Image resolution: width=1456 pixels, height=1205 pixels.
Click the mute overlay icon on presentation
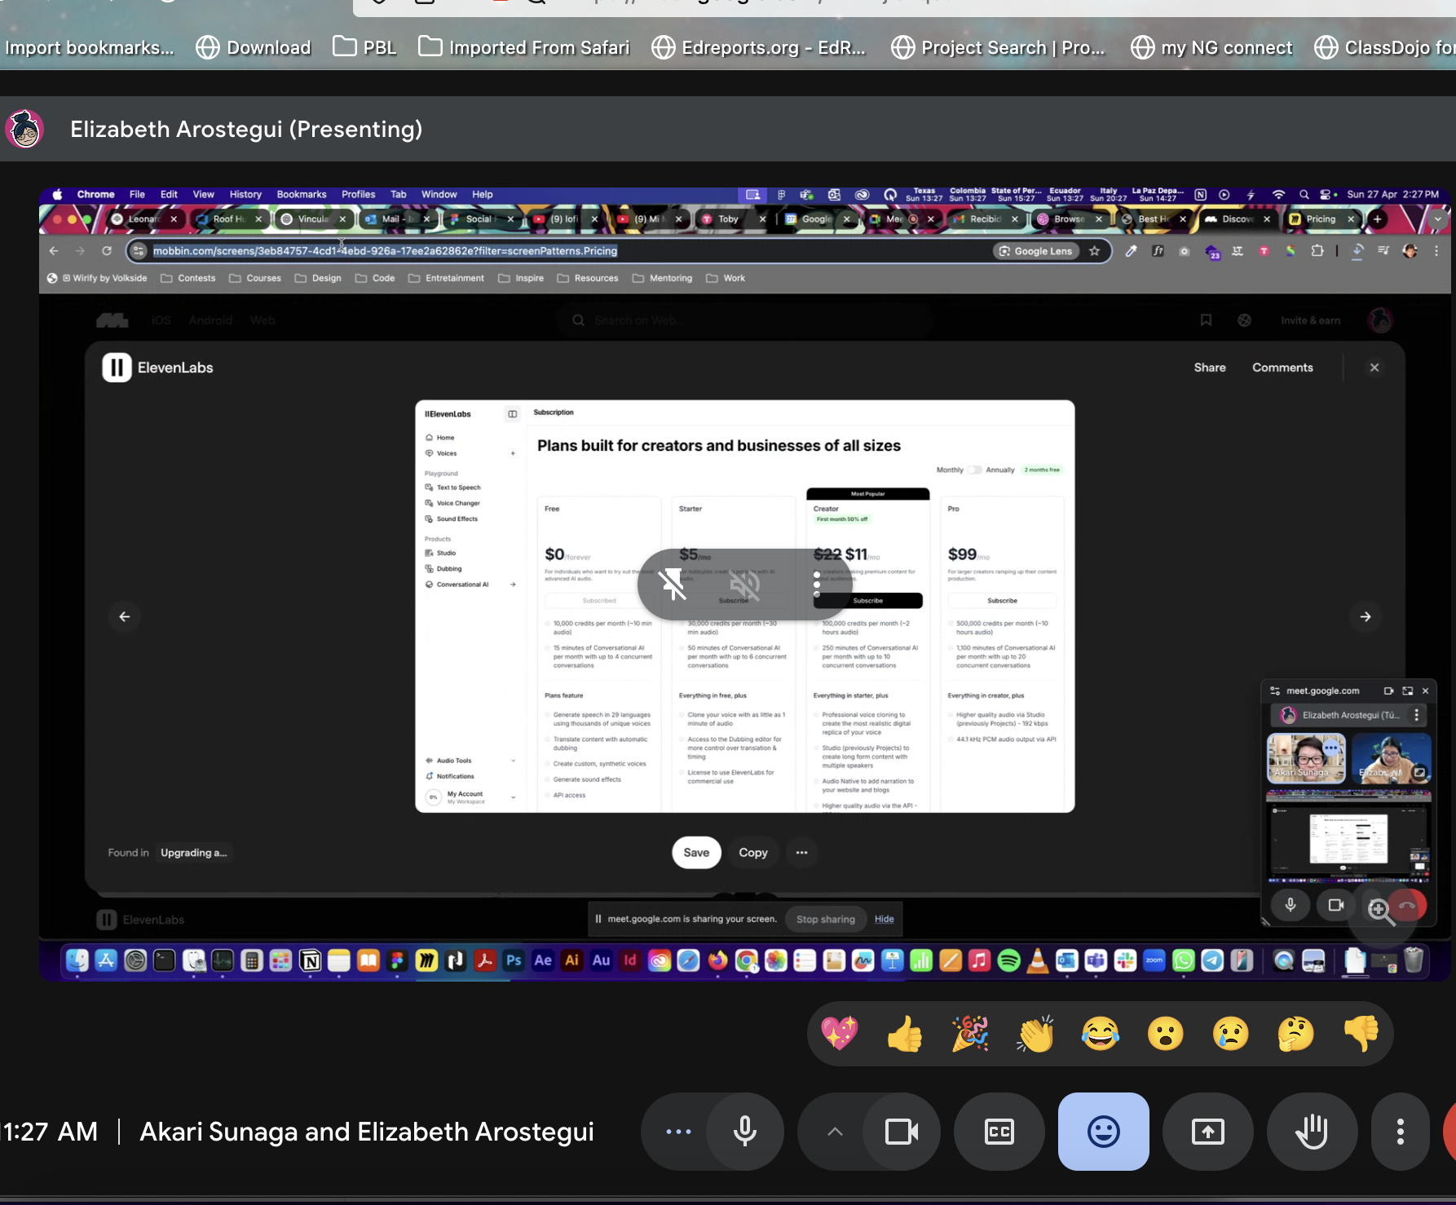[745, 584]
